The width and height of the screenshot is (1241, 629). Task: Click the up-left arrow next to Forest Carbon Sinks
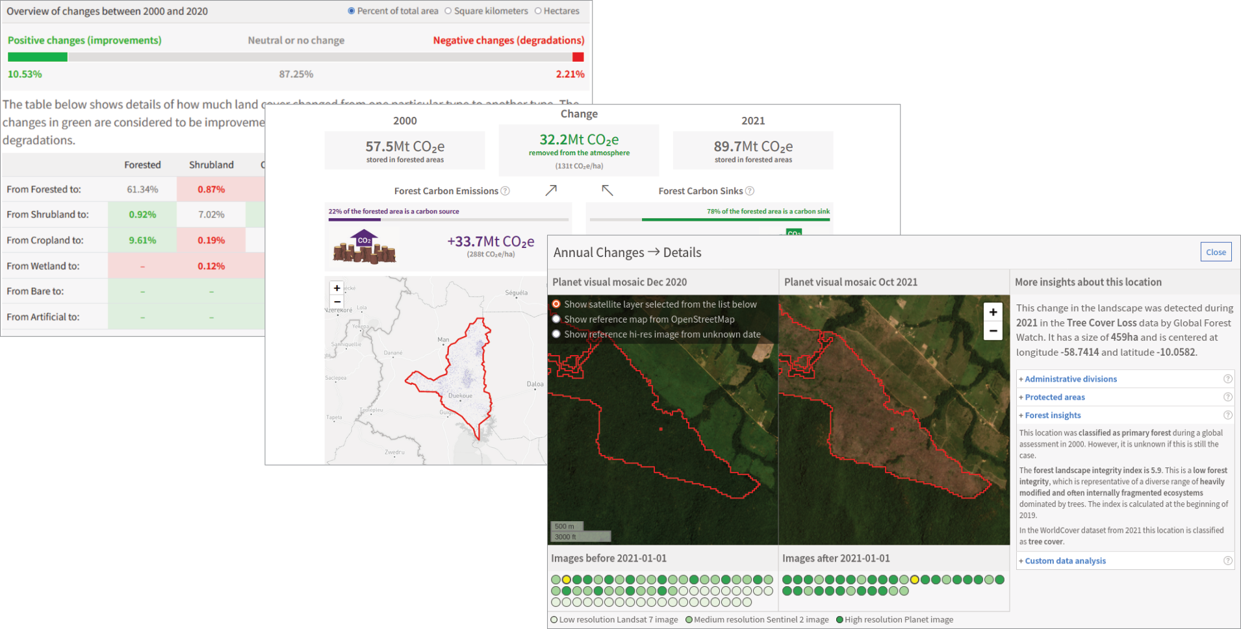click(607, 190)
